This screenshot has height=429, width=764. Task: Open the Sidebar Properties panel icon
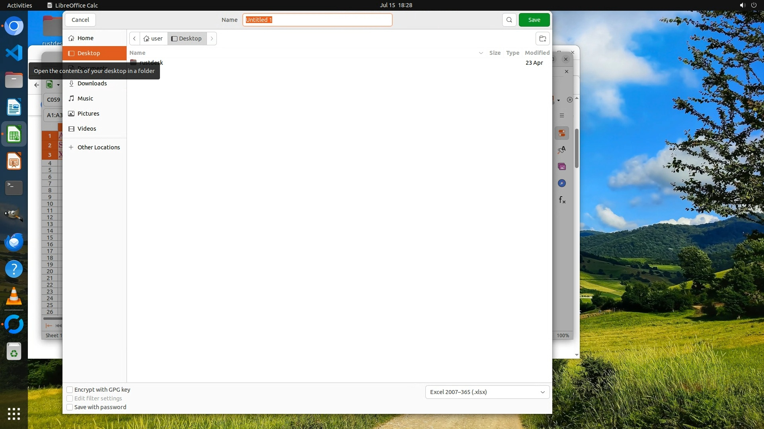[x=562, y=133]
